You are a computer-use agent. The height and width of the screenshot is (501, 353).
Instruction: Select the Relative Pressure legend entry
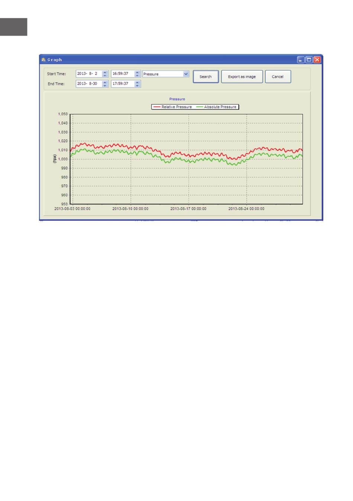click(x=172, y=107)
